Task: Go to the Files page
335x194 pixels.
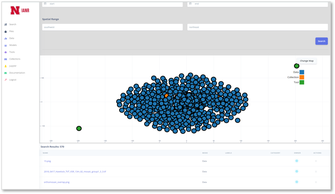Action: [12, 31]
